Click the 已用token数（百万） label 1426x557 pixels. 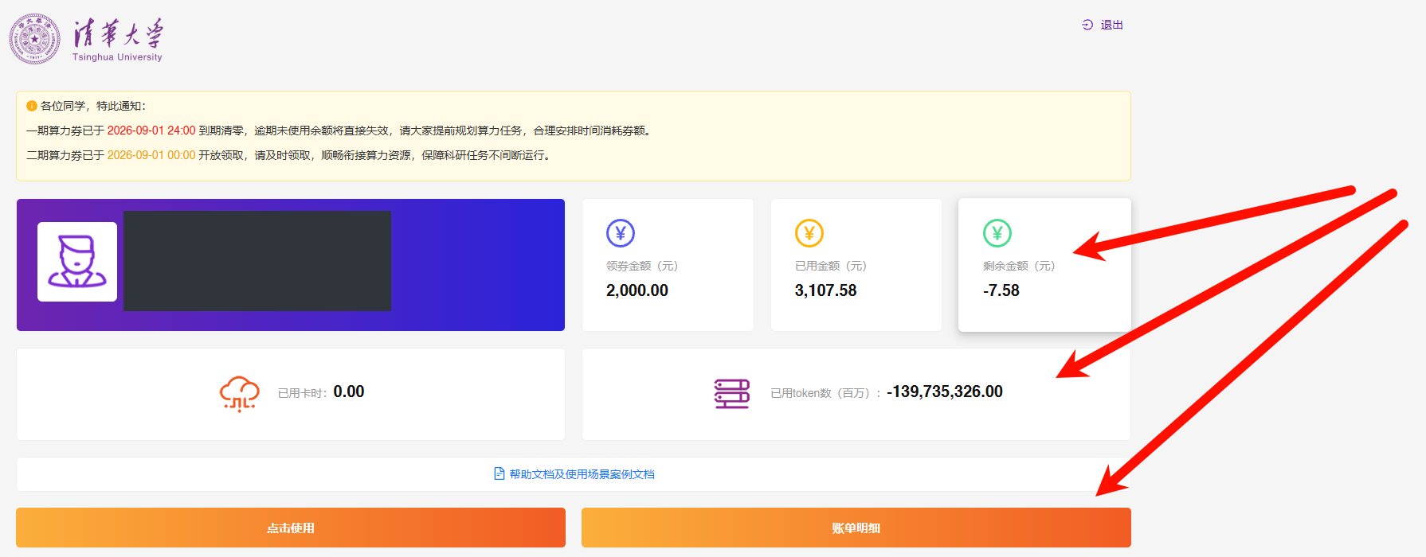[825, 393]
